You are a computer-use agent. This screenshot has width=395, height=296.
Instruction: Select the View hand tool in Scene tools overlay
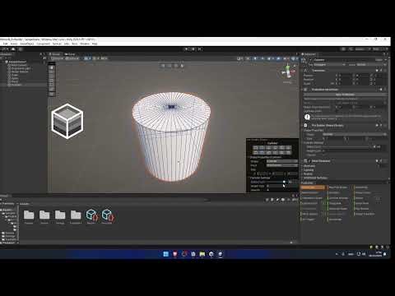click(x=52, y=67)
